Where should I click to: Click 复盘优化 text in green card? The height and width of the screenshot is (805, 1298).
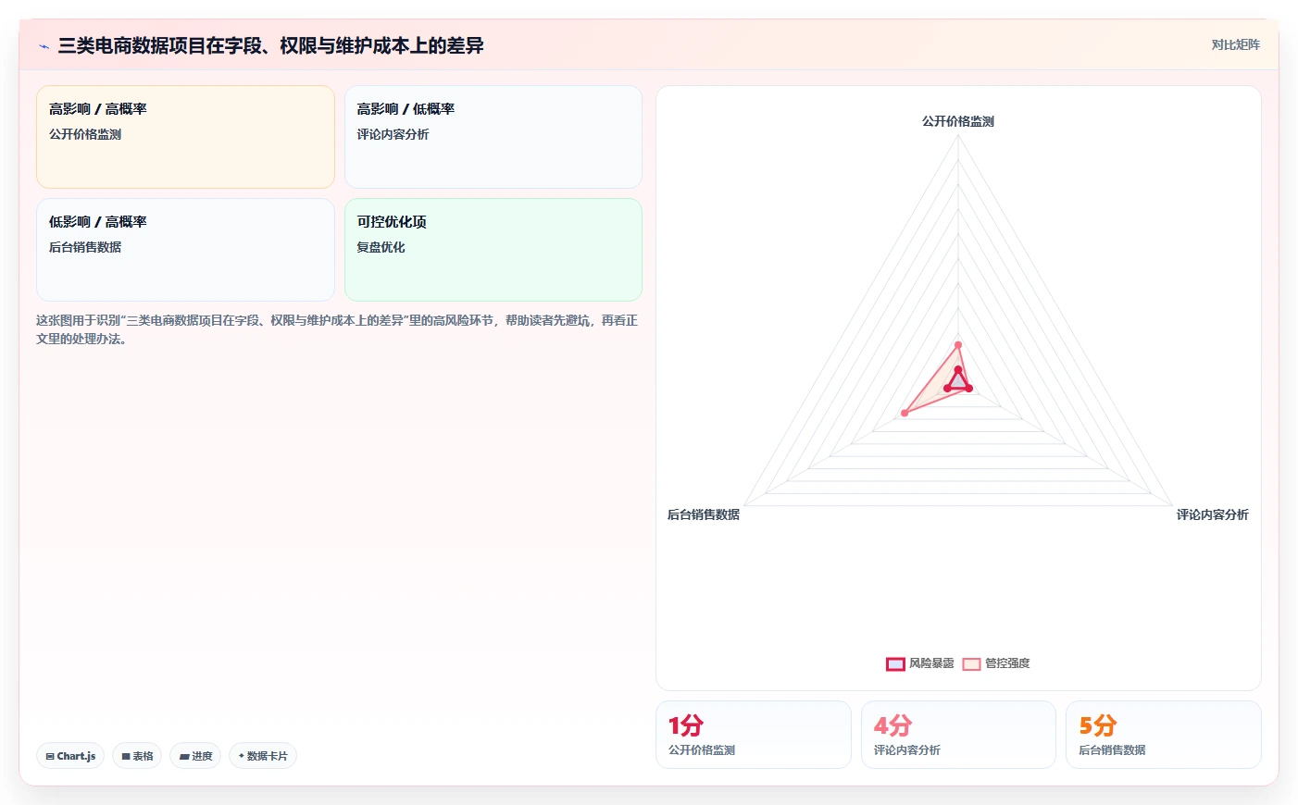pos(381,247)
